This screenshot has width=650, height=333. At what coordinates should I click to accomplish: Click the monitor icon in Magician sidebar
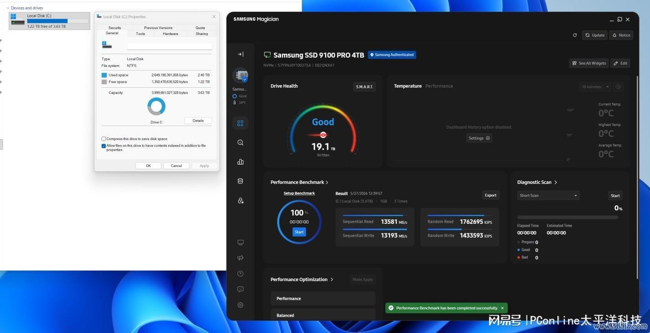click(x=240, y=242)
